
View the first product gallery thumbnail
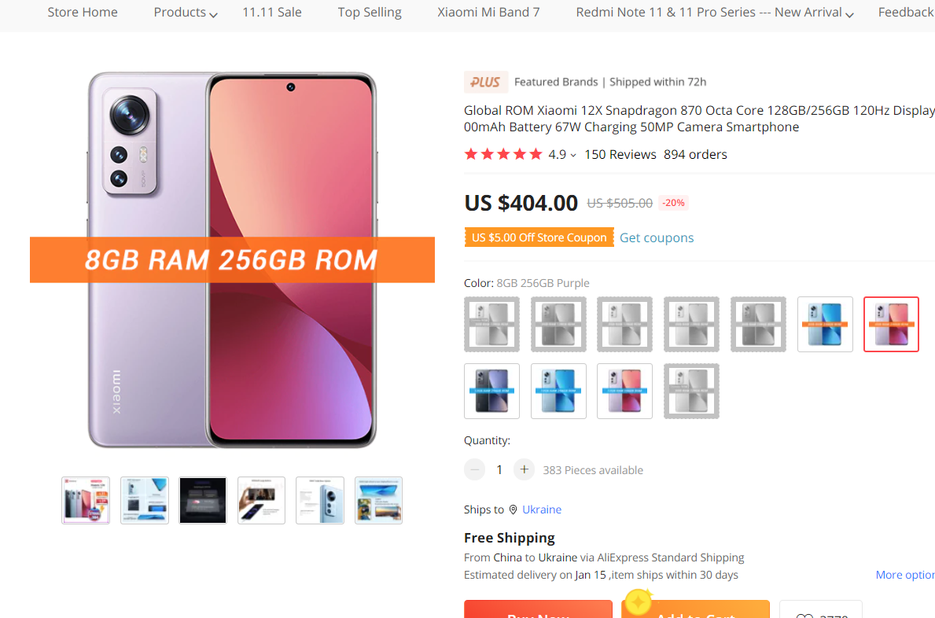[x=86, y=500]
